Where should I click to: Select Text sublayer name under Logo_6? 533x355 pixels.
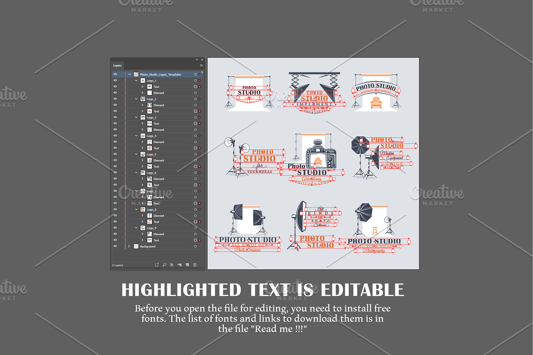156,185
